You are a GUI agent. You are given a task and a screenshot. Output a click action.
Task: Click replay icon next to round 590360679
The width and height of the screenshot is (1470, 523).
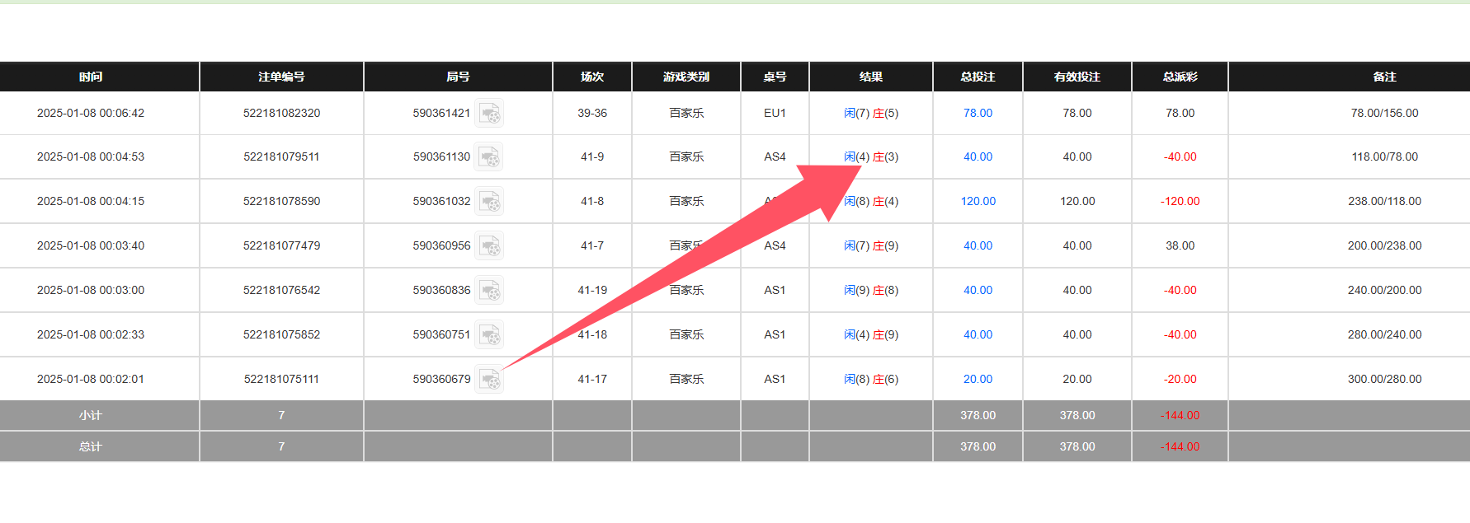coord(489,380)
